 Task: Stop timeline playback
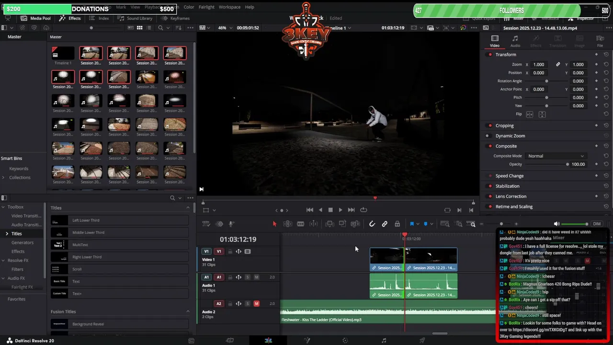330,210
